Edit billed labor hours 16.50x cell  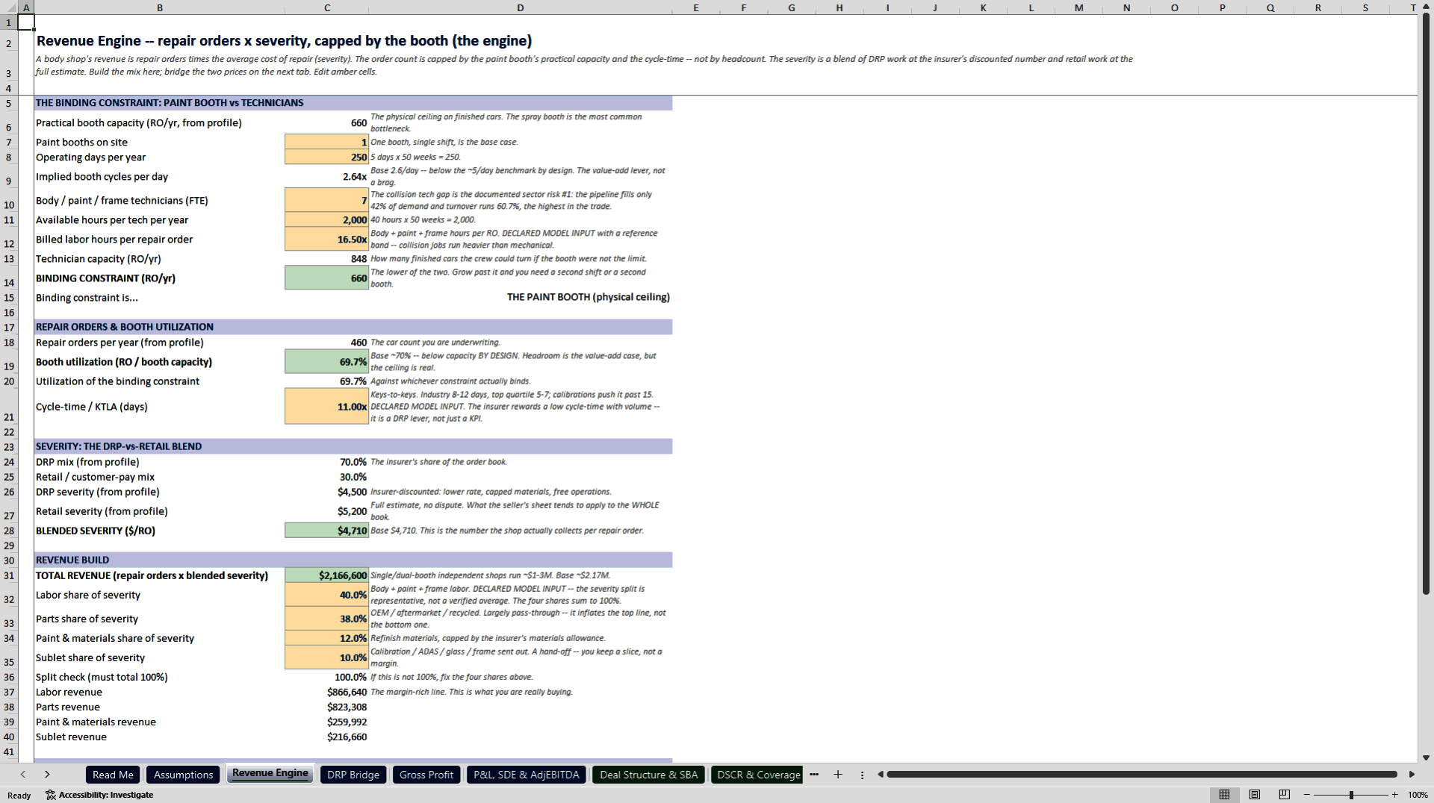pos(327,239)
